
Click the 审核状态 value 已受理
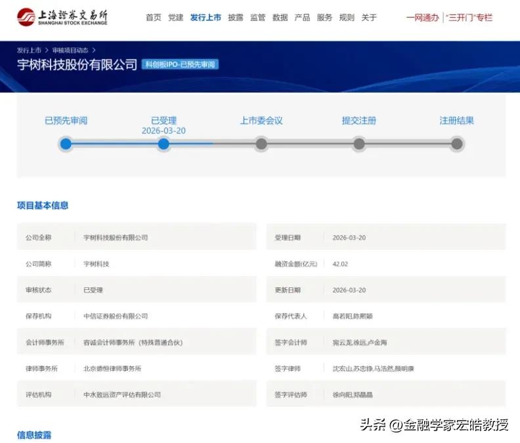pos(93,291)
